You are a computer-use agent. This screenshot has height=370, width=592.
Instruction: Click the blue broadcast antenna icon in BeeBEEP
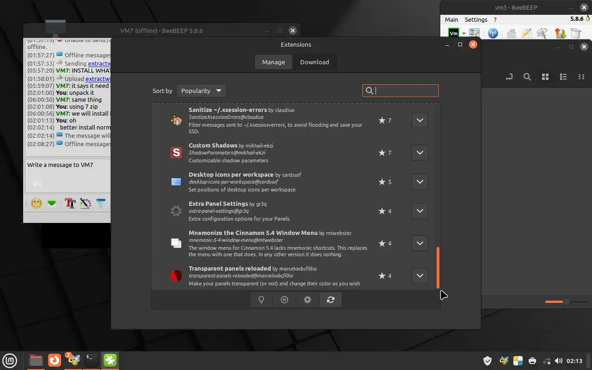coord(493,33)
